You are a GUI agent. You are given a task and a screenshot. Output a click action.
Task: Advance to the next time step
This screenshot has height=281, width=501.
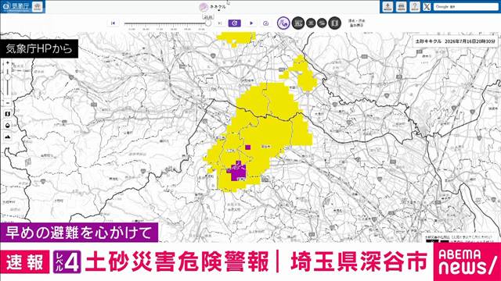point(220,23)
